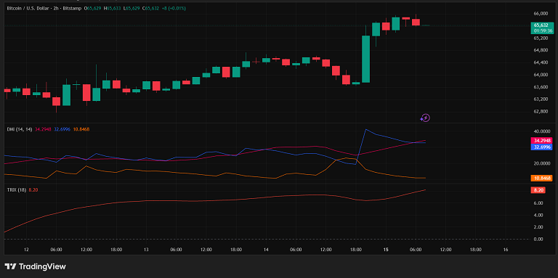The width and height of the screenshot is (558, 278).
Task: Click the TRIX (18) indicator legend
Action: [17, 190]
